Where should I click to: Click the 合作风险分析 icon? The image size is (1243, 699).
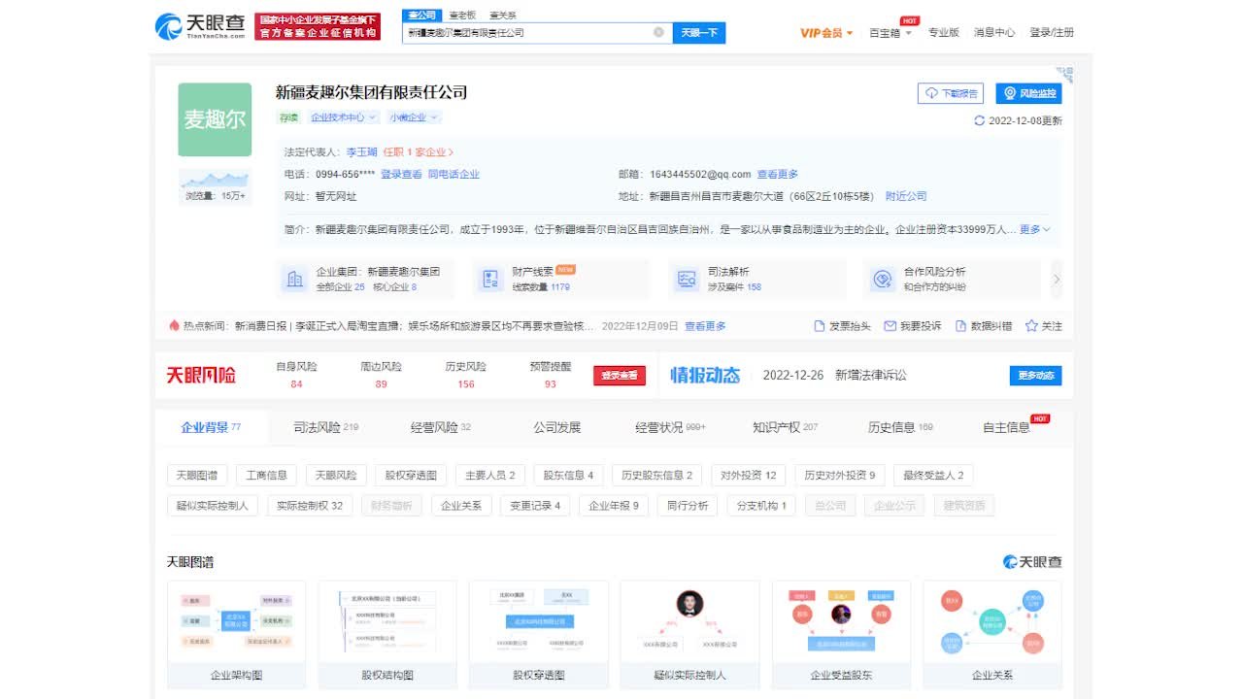click(882, 278)
